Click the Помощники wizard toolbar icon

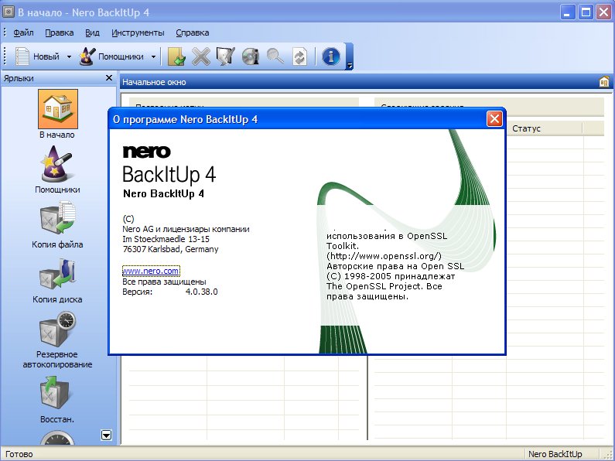pyautogui.click(x=87, y=56)
